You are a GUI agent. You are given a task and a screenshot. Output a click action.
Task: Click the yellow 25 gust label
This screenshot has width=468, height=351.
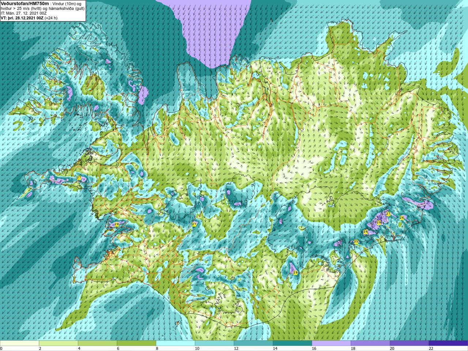356,242
